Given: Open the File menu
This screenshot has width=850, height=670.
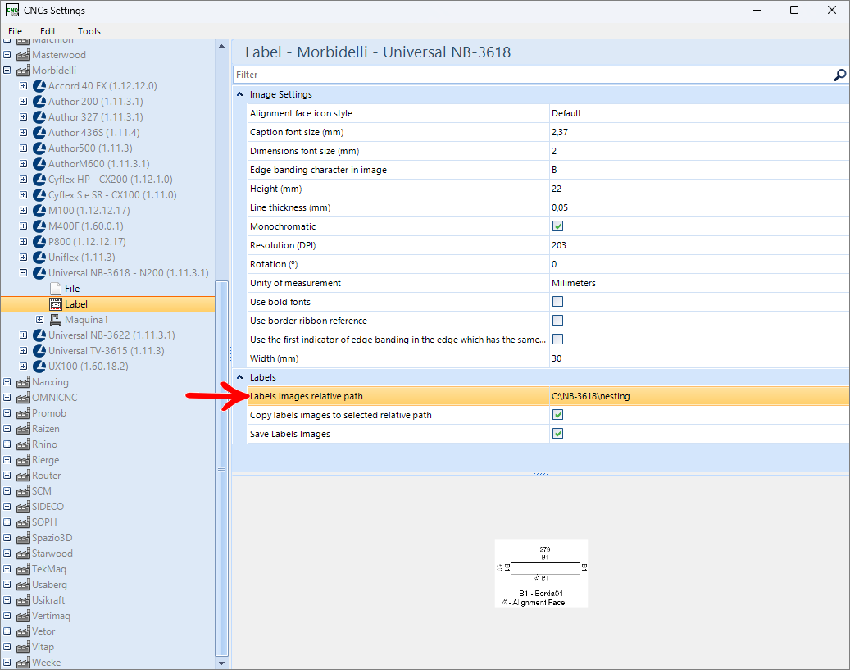Looking at the screenshot, I should [16, 31].
